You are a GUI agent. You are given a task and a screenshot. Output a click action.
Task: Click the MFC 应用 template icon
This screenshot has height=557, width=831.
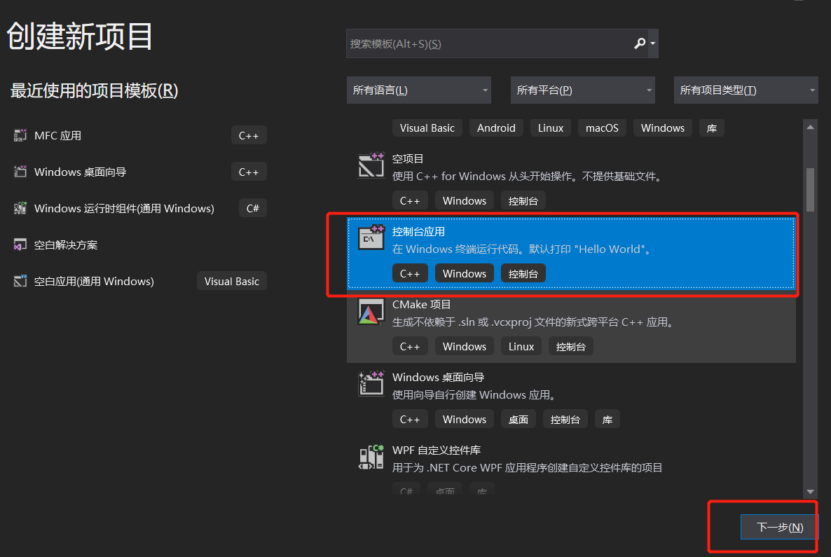point(20,136)
